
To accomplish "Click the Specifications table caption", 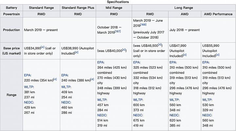I will [x=118, y=2].
